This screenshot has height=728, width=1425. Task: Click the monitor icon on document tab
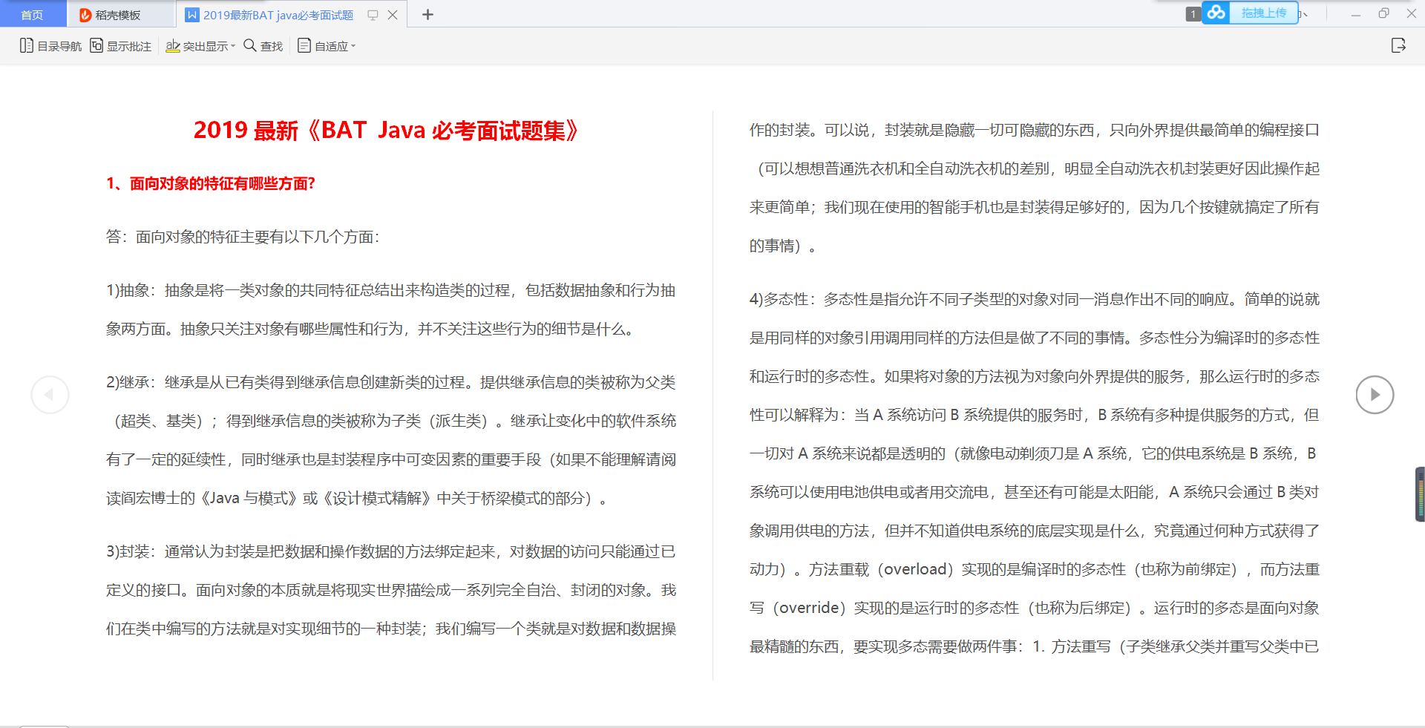click(373, 15)
